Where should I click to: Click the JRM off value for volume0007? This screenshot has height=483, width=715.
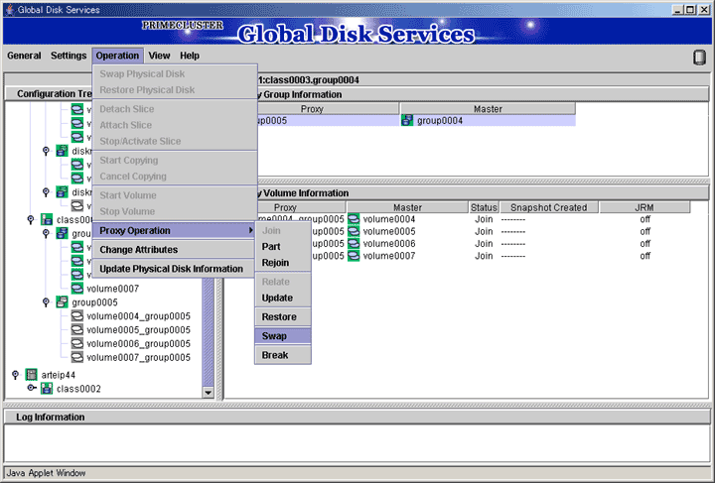[x=644, y=256]
